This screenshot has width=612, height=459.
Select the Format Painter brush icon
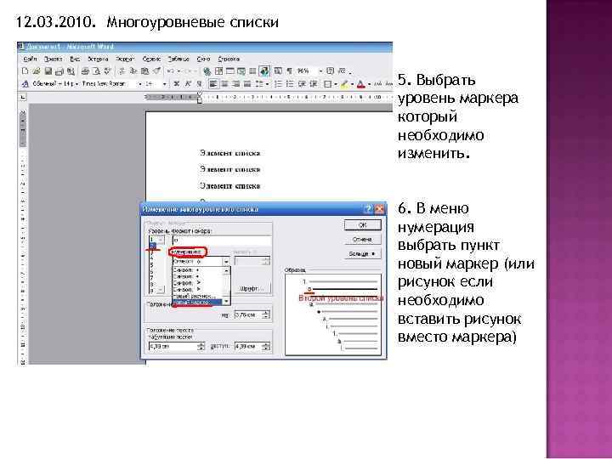coord(157,71)
